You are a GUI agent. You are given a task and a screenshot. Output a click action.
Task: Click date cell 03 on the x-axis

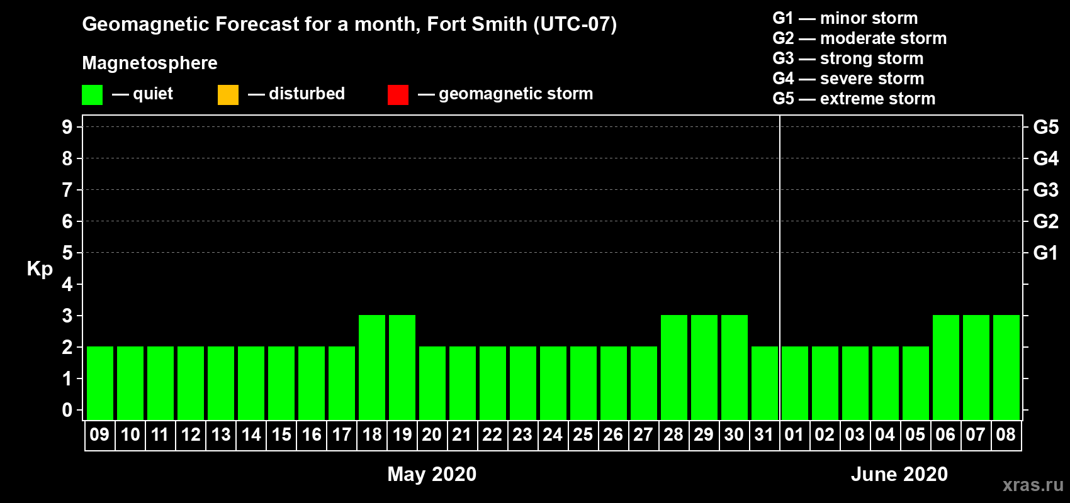[x=855, y=435]
